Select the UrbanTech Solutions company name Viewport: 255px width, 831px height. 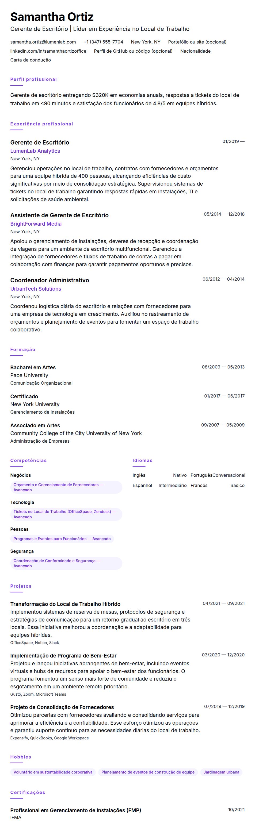(36, 289)
